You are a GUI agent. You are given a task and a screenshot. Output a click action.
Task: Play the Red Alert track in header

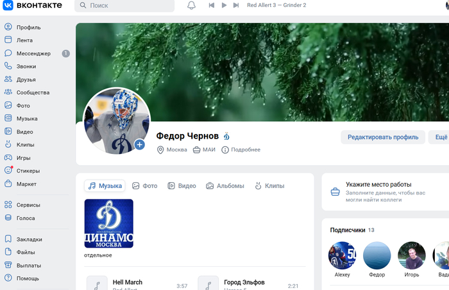point(224,6)
